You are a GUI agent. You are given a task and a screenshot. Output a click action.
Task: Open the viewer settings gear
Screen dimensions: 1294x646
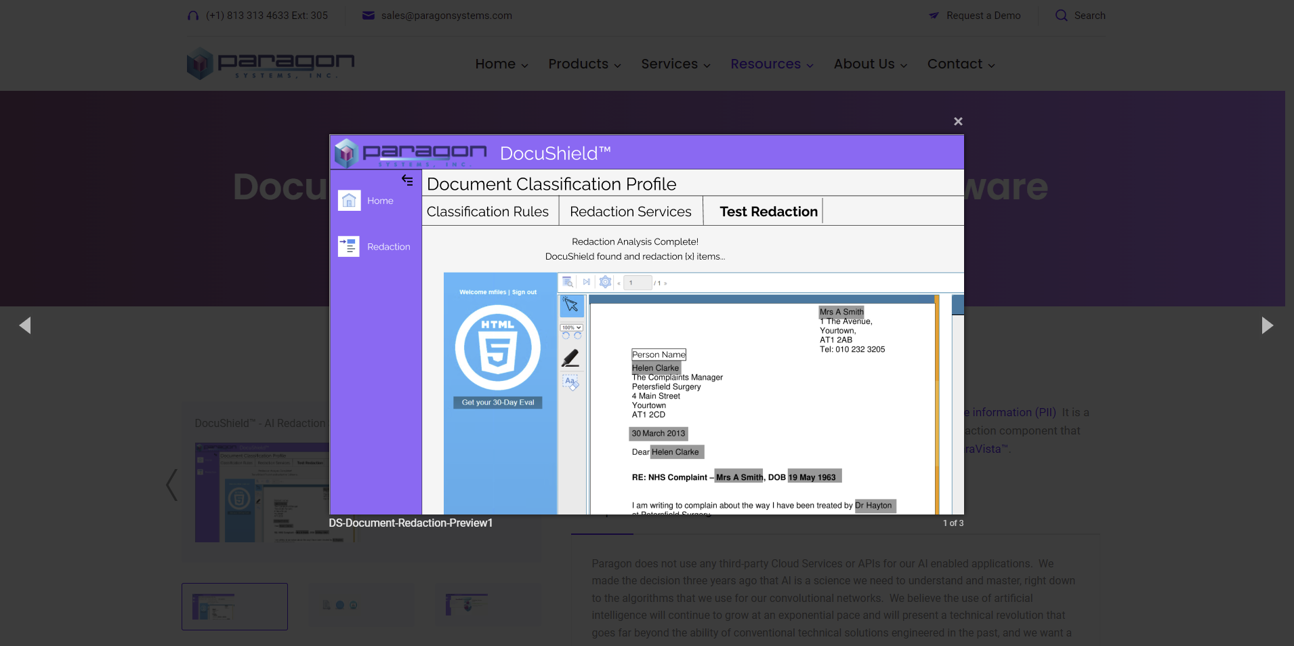pos(605,282)
